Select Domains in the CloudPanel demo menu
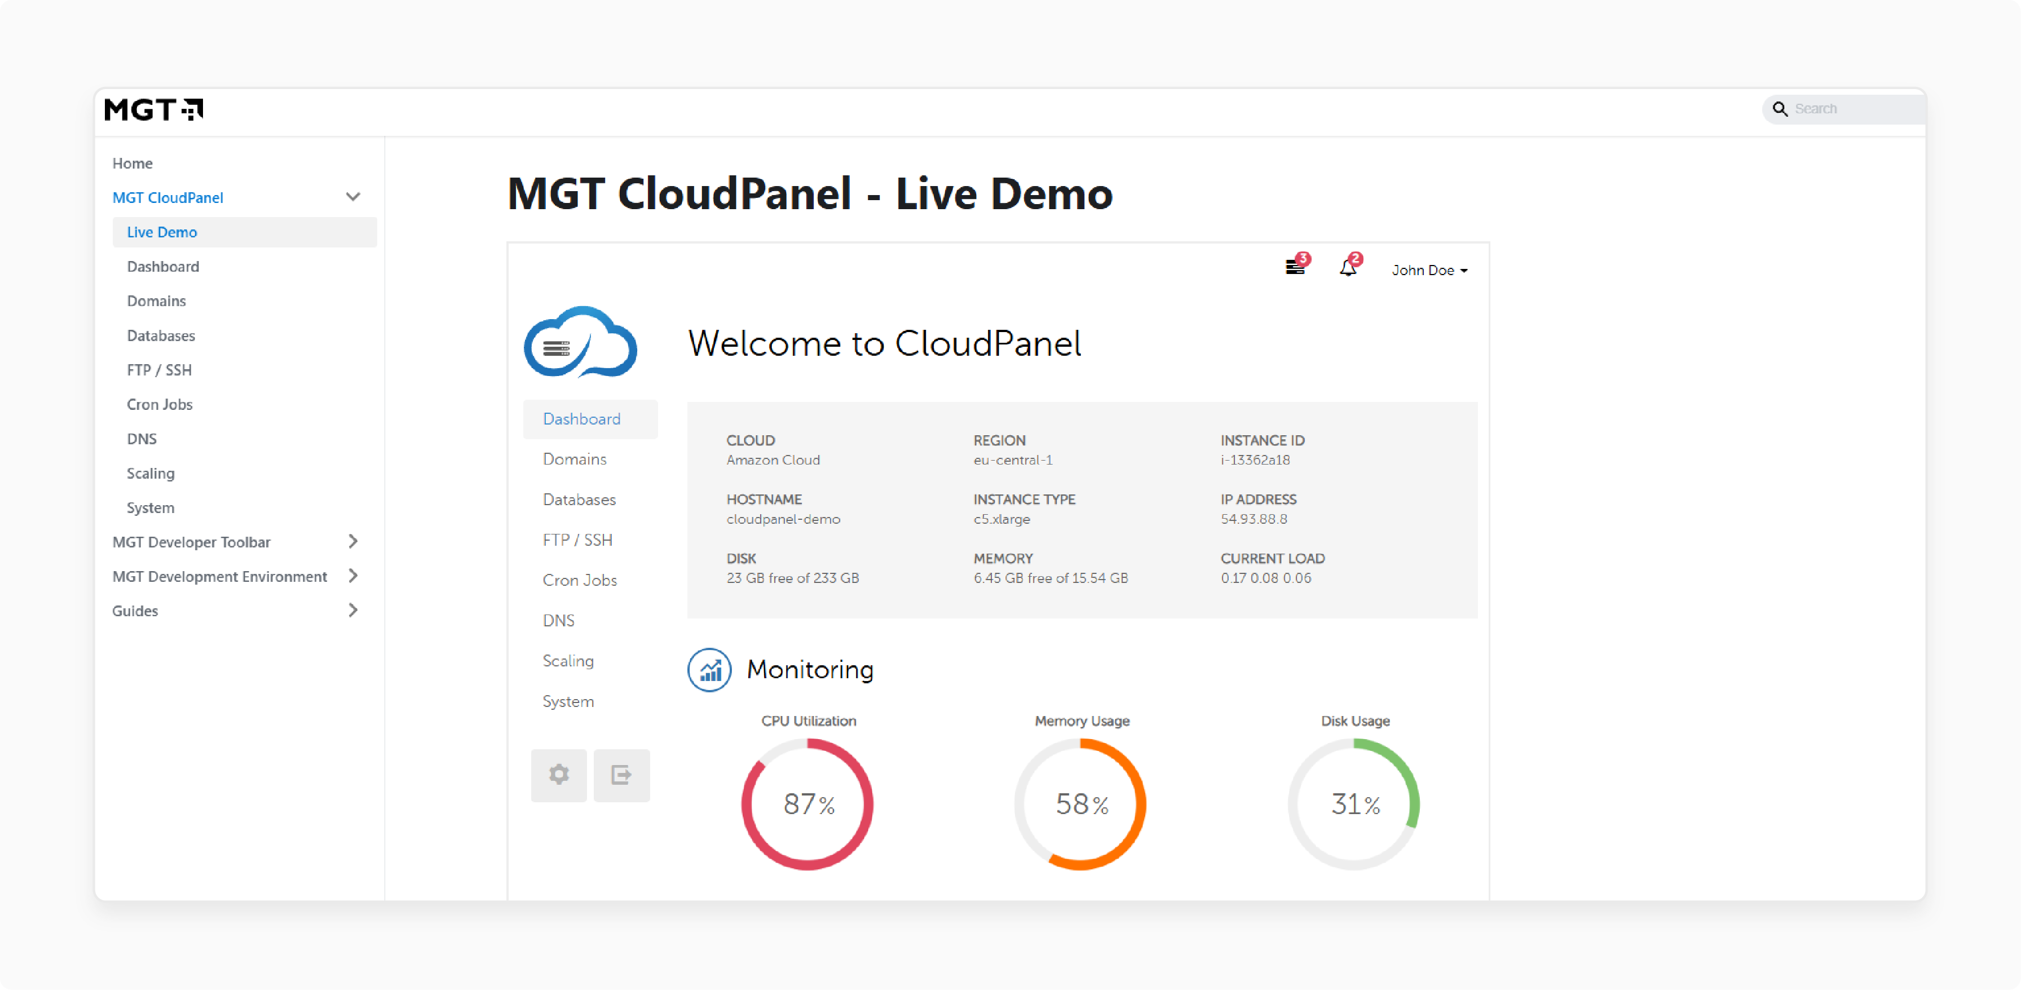This screenshot has height=990, width=2021. (574, 459)
